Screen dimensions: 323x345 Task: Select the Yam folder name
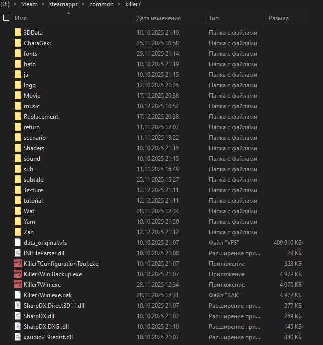29,222
